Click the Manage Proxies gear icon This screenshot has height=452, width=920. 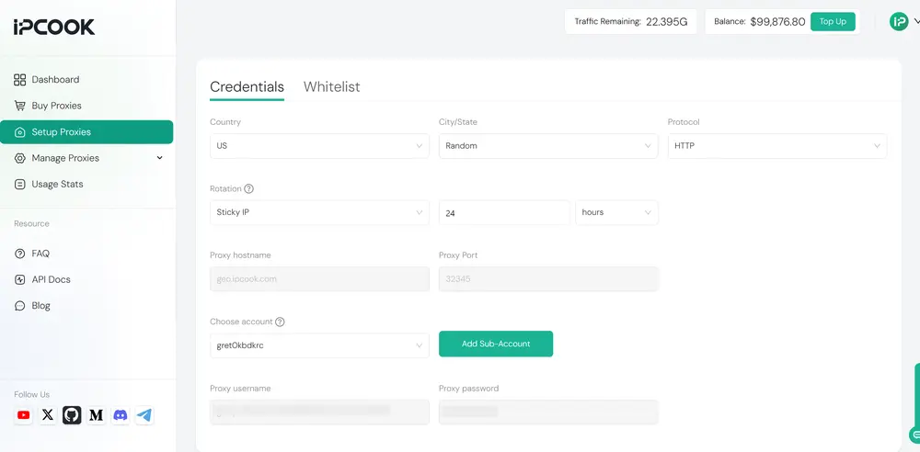pos(20,158)
